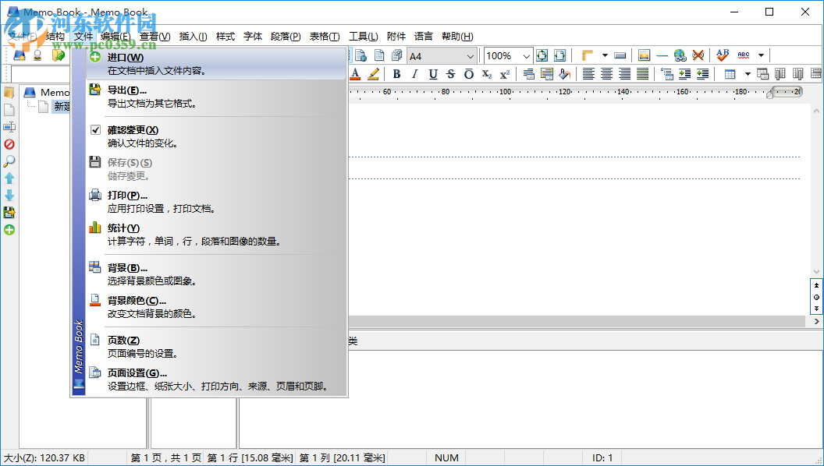Viewport: 824px width, 466px height.
Task: Click the insert table icon
Action: pos(730,74)
